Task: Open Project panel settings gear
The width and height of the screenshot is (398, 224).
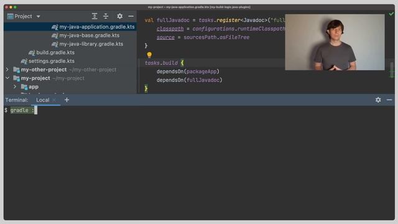Action: click(120, 16)
